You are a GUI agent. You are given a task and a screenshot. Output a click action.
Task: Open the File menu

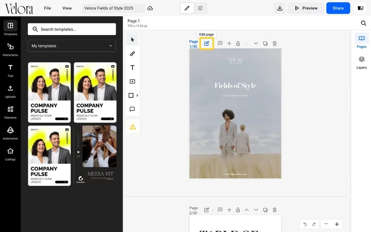tap(47, 8)
